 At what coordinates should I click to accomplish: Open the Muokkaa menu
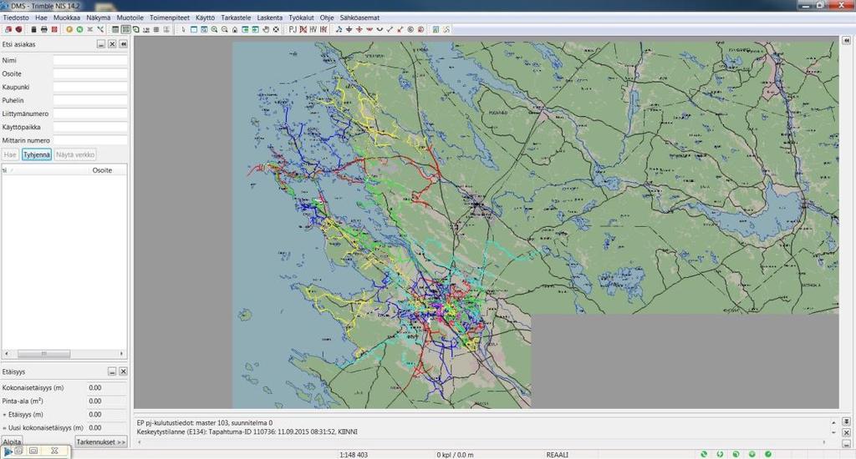pyautogui.click(x=67, y=18)
